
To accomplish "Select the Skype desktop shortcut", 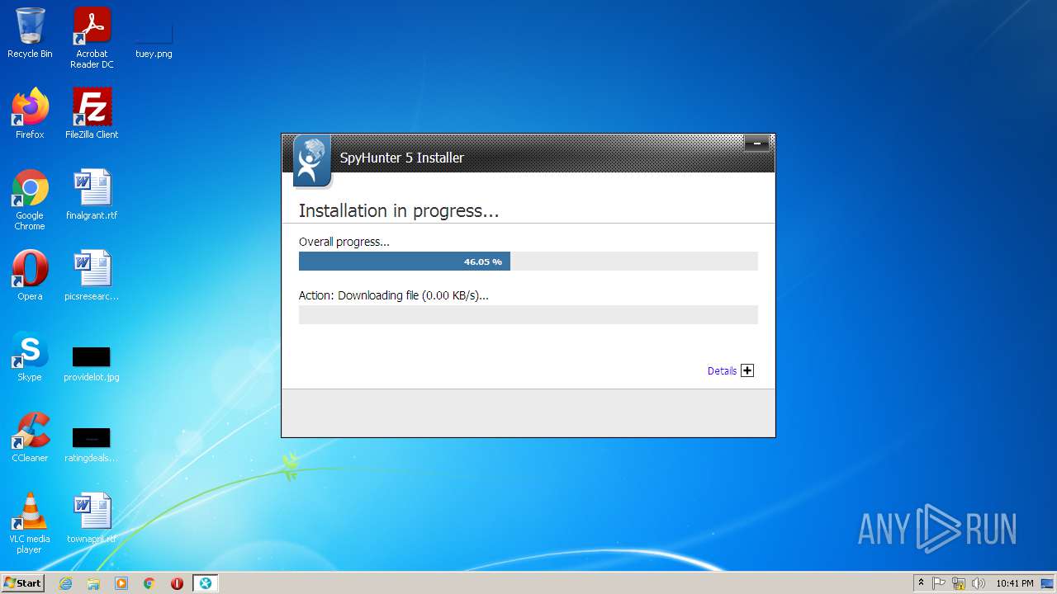I will click(30, 356).
